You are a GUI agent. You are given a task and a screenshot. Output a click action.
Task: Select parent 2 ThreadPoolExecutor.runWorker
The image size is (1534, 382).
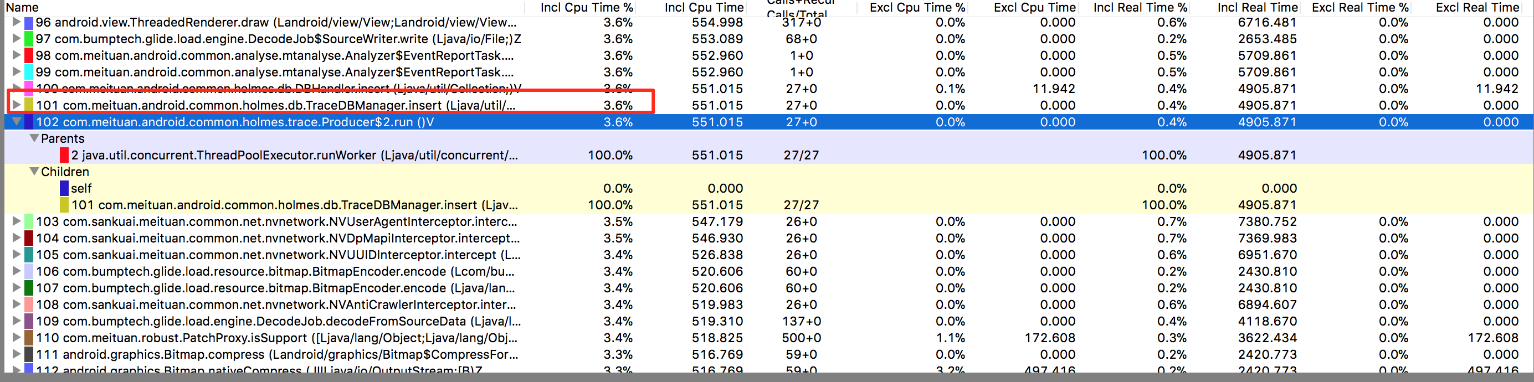769,156
